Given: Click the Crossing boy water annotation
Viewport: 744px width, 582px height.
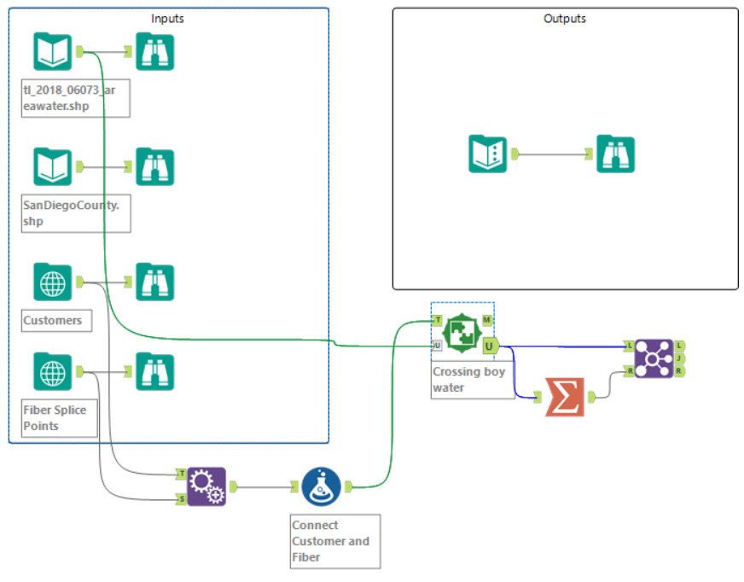Looking at the screenshot, I should [x=473, y=380].
